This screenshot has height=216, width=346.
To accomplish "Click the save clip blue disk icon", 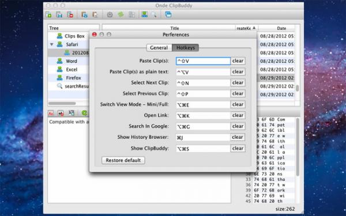I will point(59,14).
